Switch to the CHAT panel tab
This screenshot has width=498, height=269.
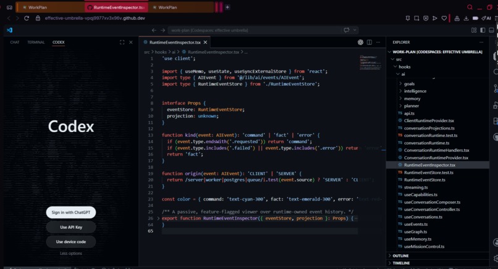[15, 42]
